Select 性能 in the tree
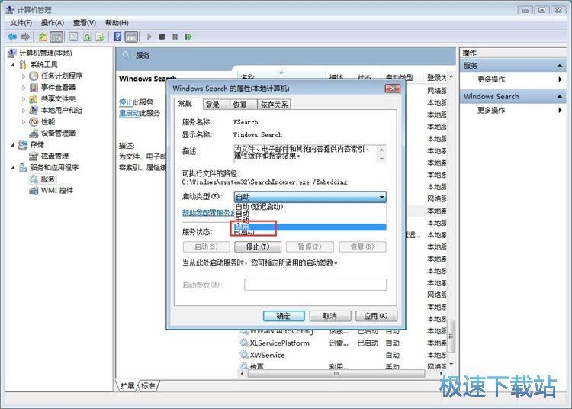572x409 pixels. click(x=48, y=121)
